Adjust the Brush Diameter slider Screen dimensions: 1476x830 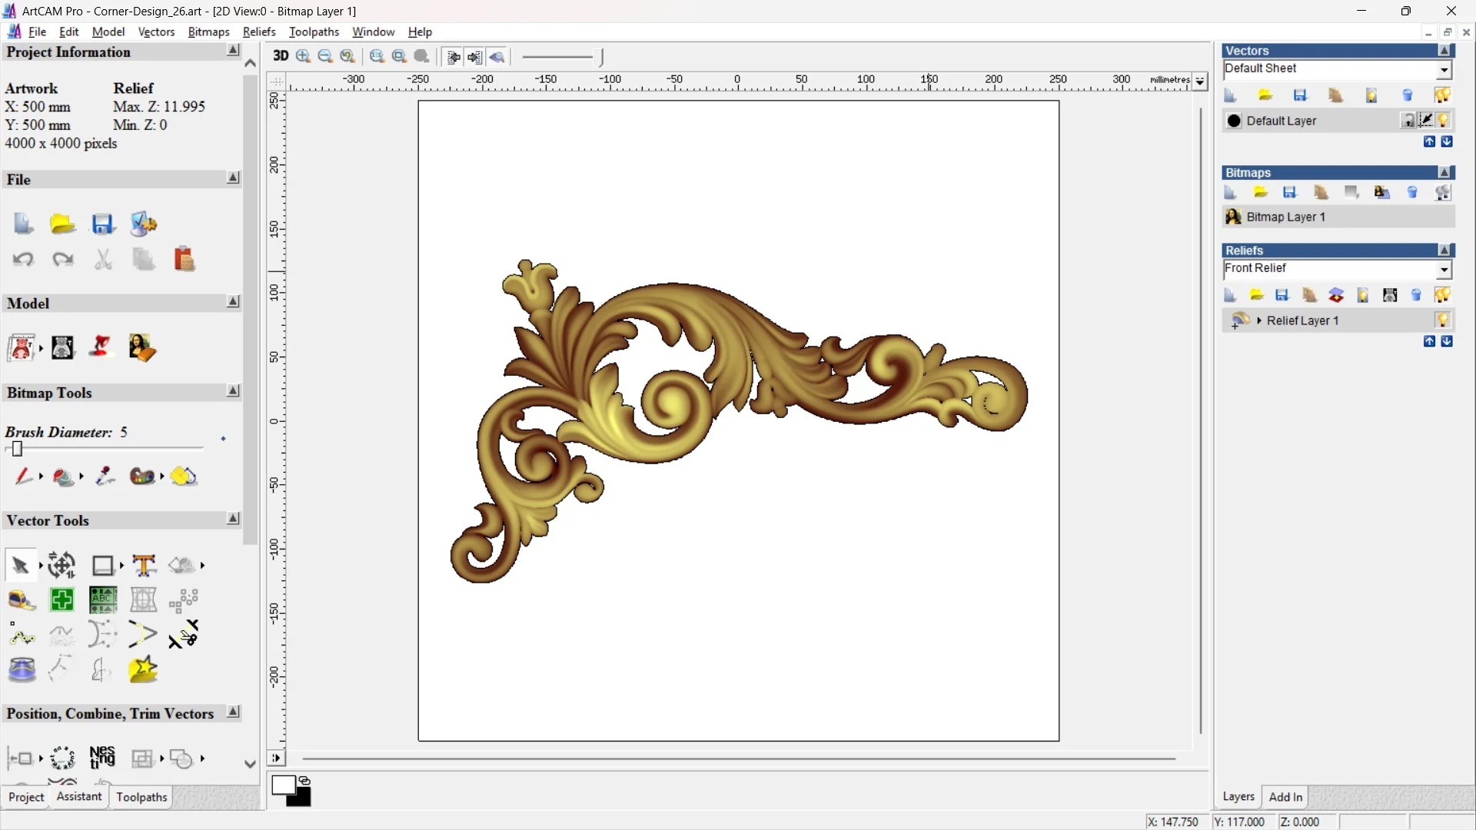pos(17,449)
